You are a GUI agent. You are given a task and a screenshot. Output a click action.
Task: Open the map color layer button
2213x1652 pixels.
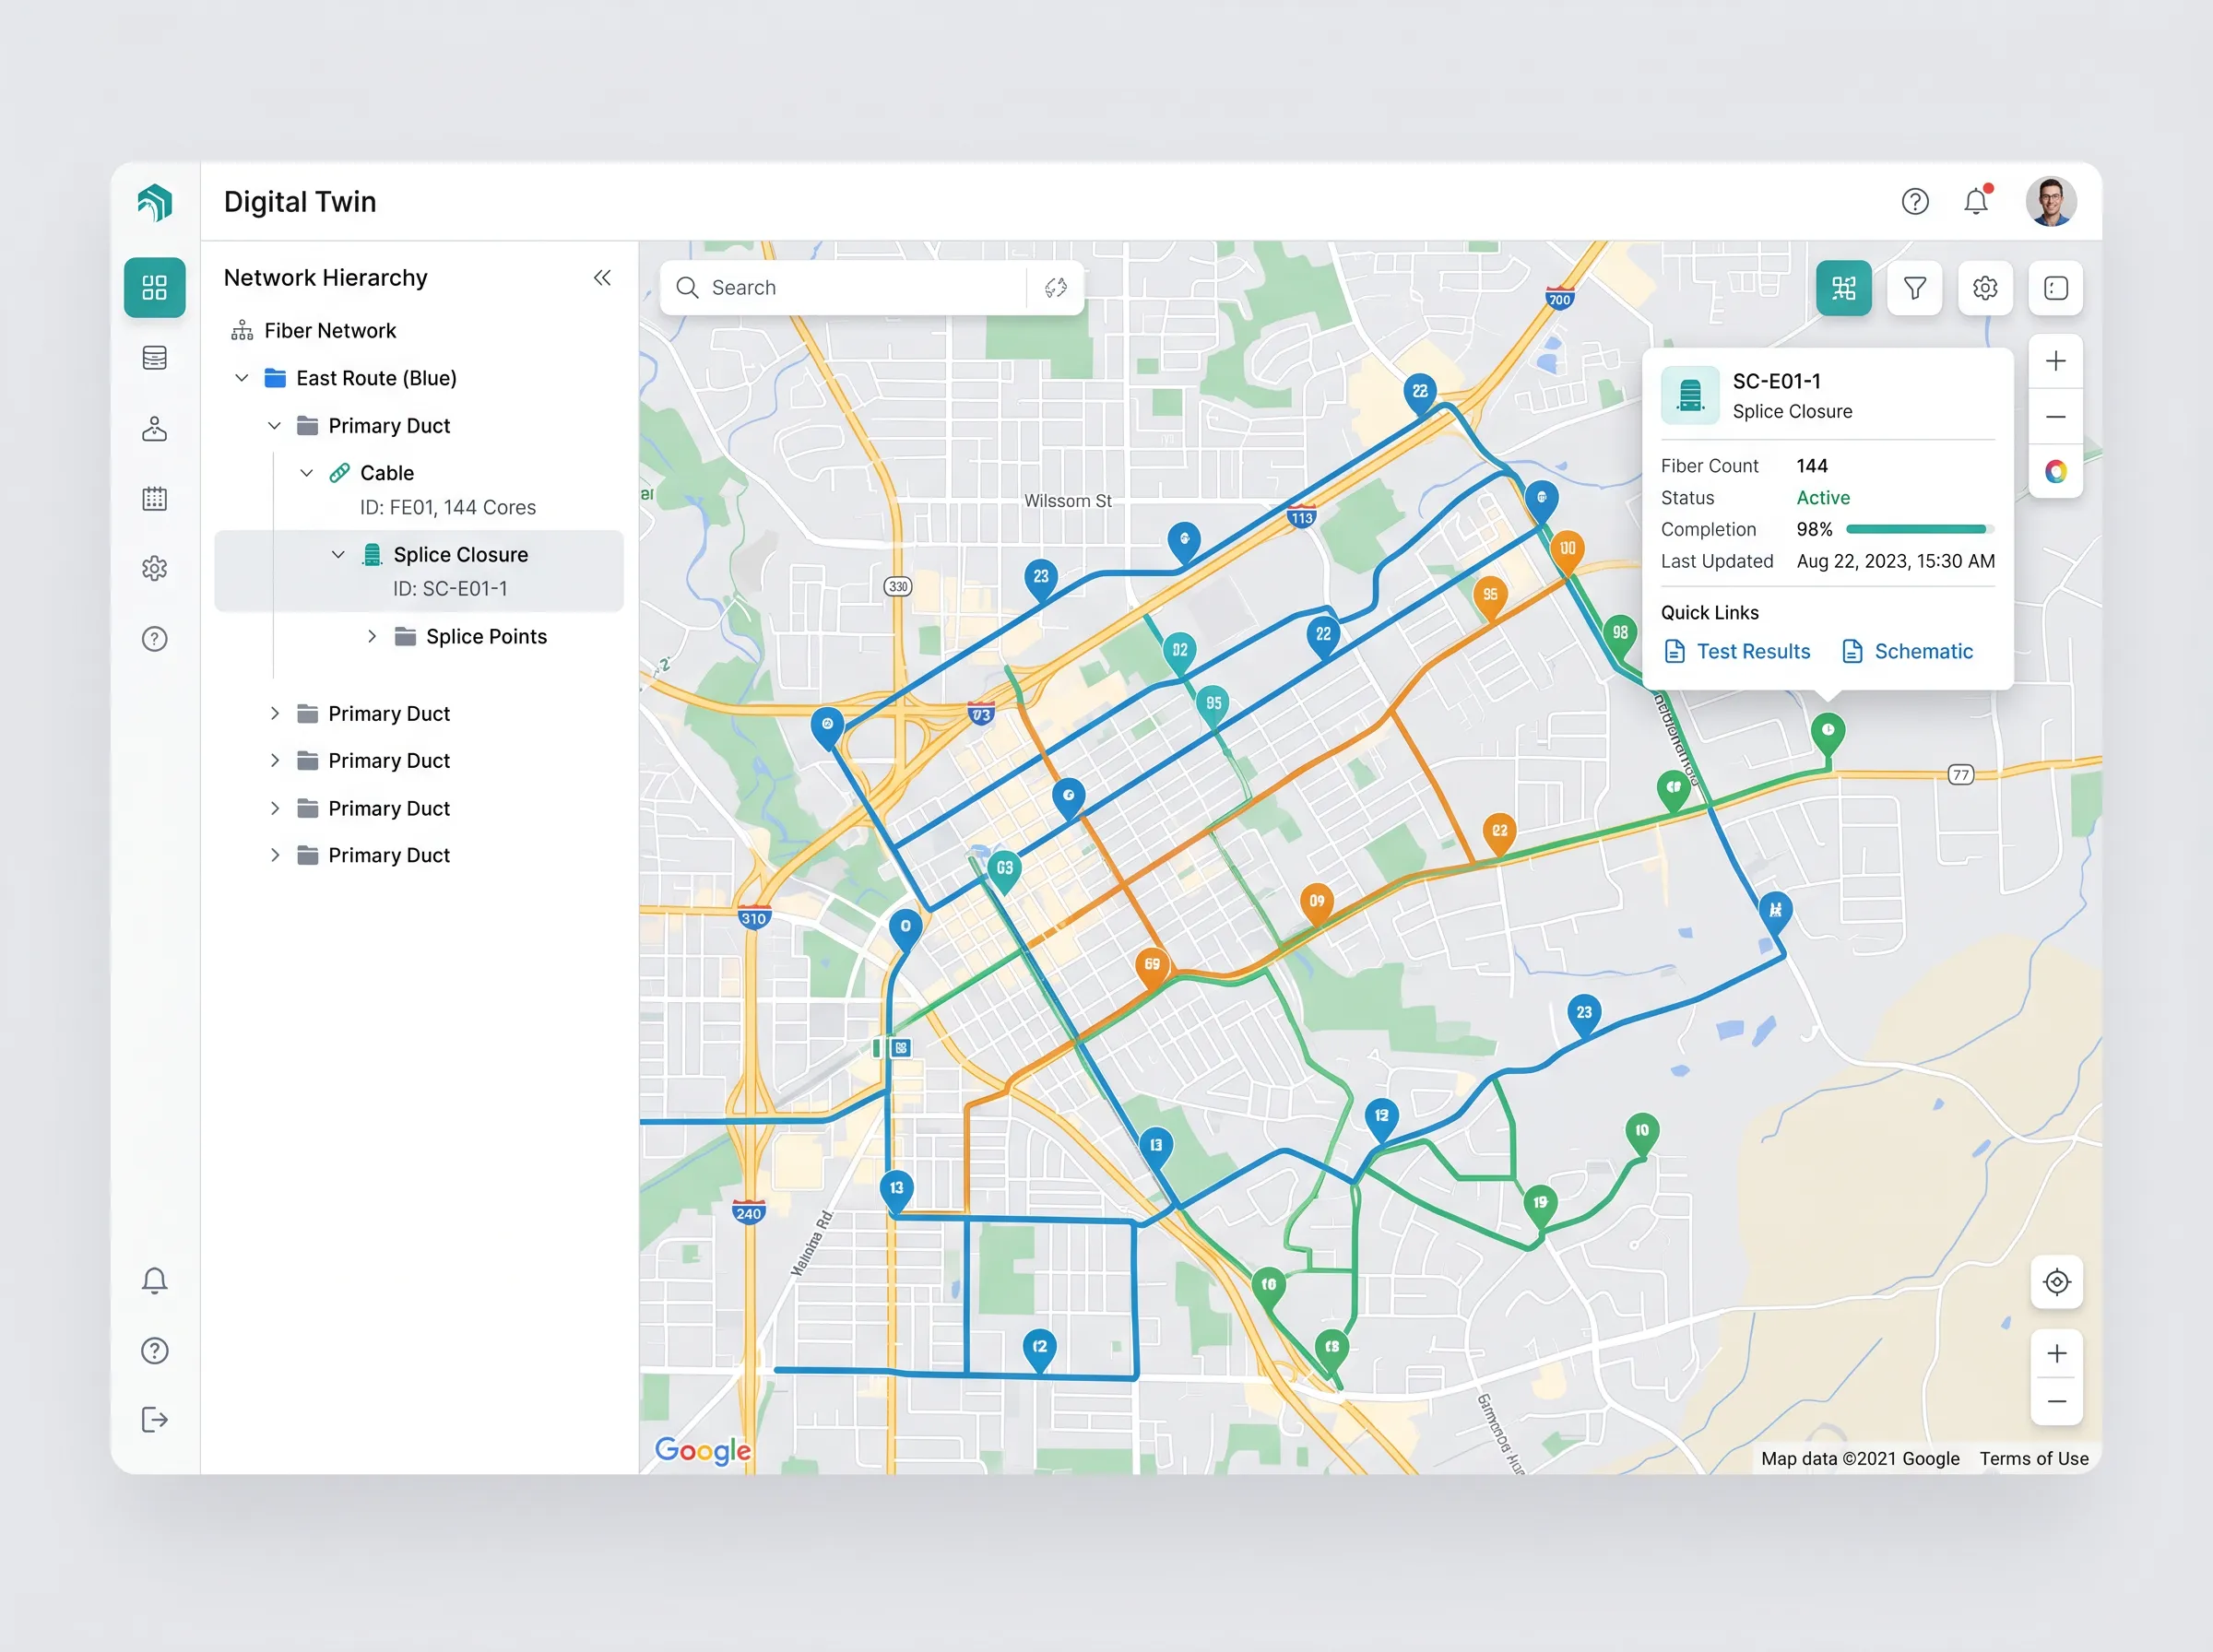click(x=2056, y=472)
